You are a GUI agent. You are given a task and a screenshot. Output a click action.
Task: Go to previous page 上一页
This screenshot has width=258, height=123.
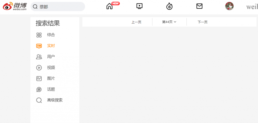pos(136,22)
